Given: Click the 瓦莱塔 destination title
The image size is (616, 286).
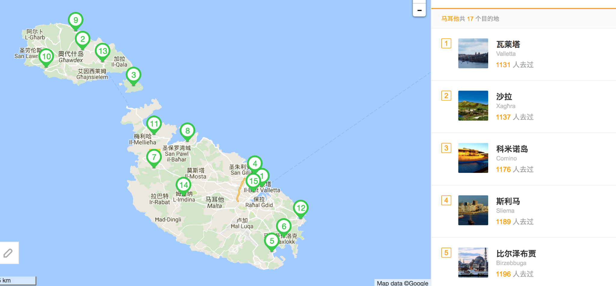Looking at the screenshot, I should point(508,44).
